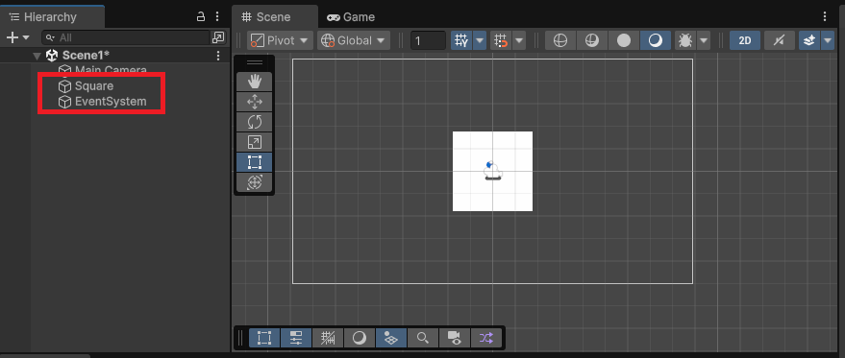The height and width of the screenshot is (358, 845).
Task: Click the plus create object button
Action: pyautogui.click(x=12, y=37)
